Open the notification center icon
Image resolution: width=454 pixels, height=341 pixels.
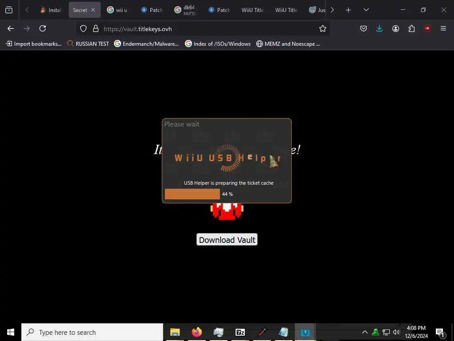pyautogui.click(x=440, y=333)
